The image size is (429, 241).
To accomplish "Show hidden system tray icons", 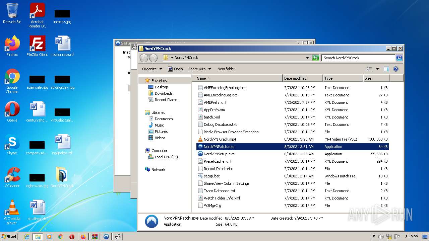I will tap(374, 237).
